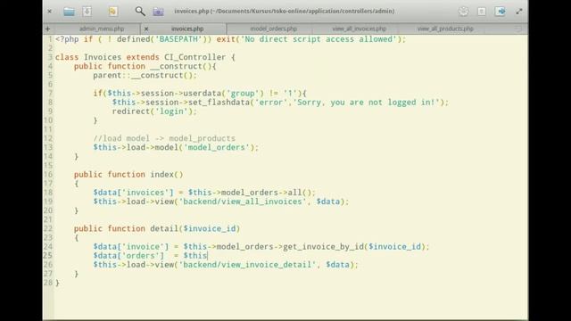Open a file with the folder icon
The image size is (571, 321).
click(x=69, y=12)
